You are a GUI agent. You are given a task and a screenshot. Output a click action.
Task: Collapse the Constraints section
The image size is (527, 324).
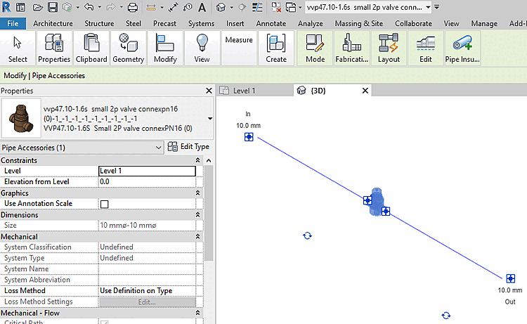click(x=197, y=160)
